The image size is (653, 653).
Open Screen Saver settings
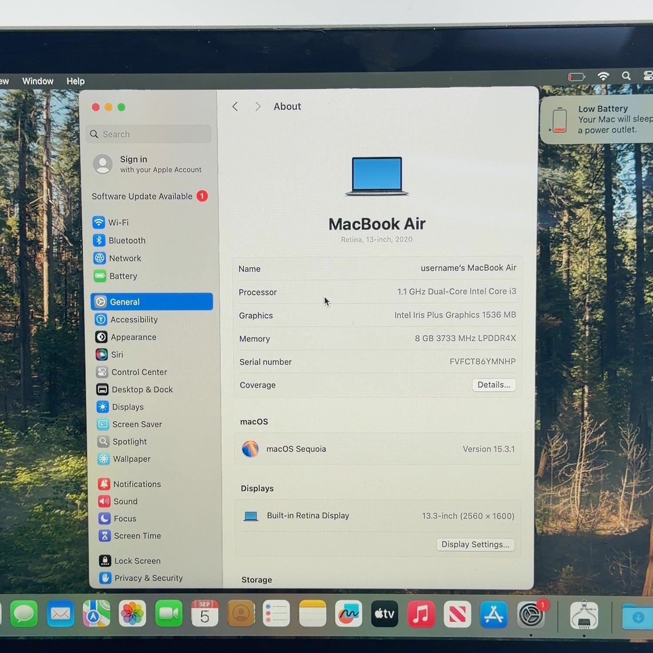tap(130, 424)
